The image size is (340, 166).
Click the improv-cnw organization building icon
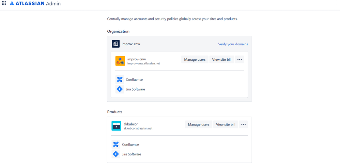115,44
